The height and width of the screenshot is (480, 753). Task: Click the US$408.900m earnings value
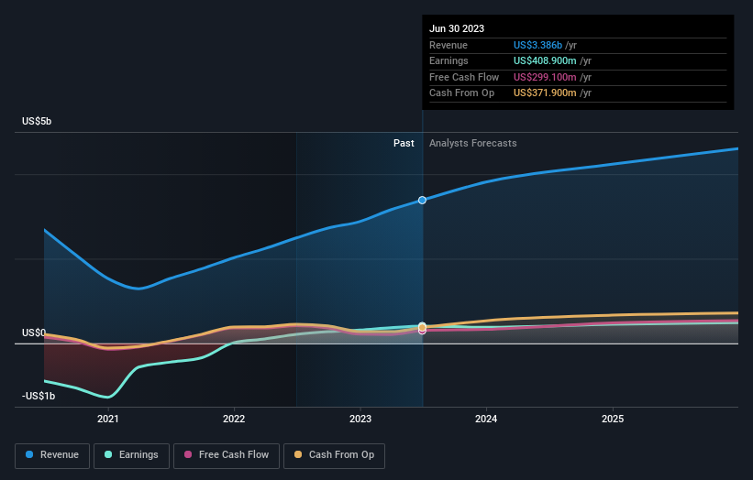pyautogui.click(x=545, y=60)
